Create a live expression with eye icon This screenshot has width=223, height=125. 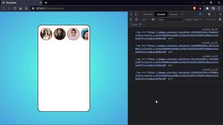tap(153, 19)
